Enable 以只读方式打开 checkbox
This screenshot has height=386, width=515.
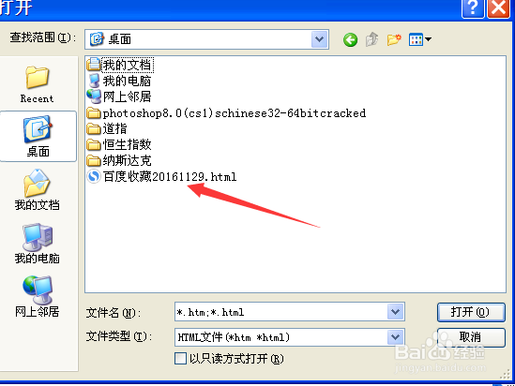[x=180, y=359]
